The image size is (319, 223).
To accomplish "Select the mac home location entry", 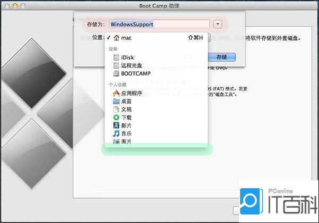I will (x=156, y=38).
